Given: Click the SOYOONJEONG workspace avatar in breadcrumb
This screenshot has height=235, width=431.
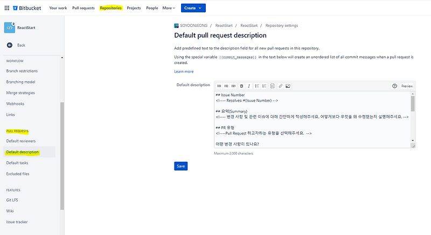Looking at the screenshot, I should [x=177, y=26].
